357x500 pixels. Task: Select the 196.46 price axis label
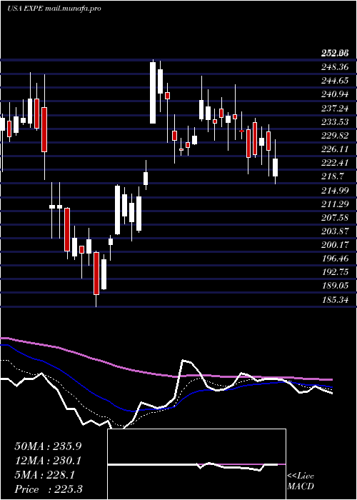pos(335,259)
